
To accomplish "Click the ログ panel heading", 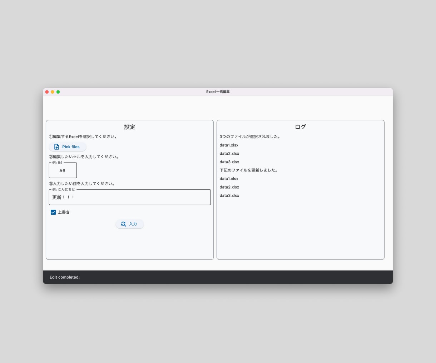I will click(301, 127).
